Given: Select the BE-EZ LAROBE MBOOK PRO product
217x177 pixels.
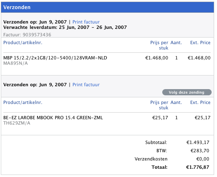Looking at the screenshot, I should click(x=53, y=118).
